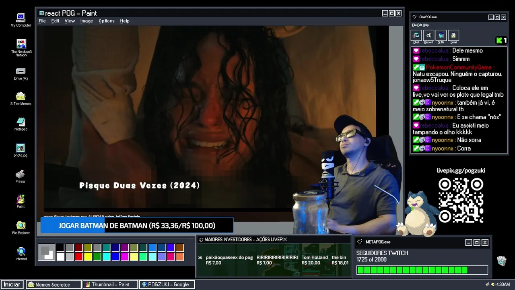Click the METAPOG.exe title bar icon
The height and width of the screenshot is (290, 515).
click(360, 242)
